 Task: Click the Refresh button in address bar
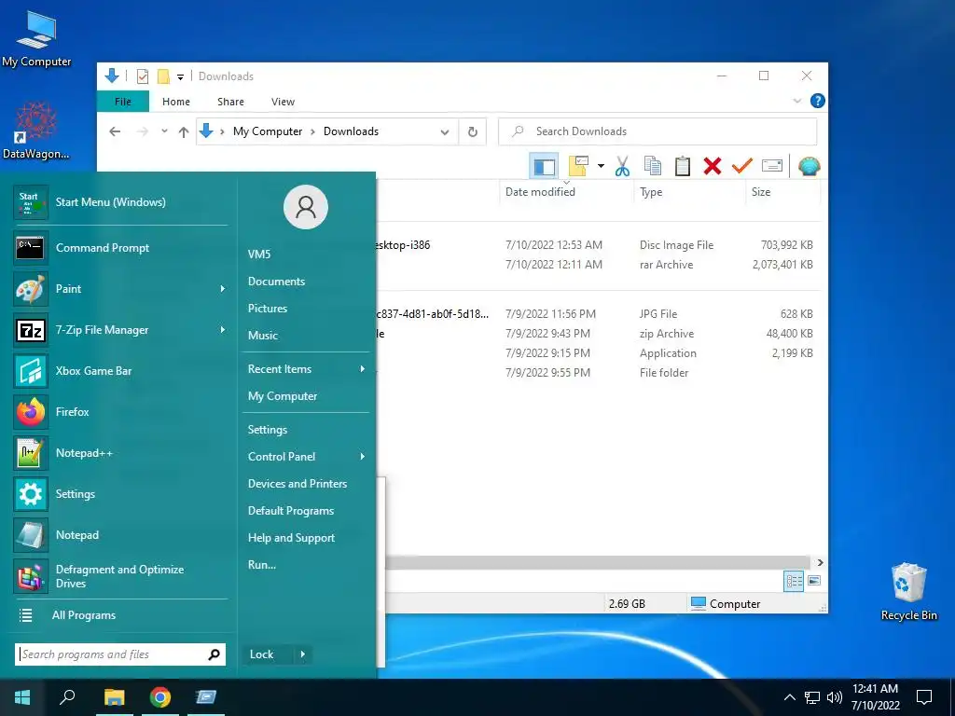click(473, 131)
